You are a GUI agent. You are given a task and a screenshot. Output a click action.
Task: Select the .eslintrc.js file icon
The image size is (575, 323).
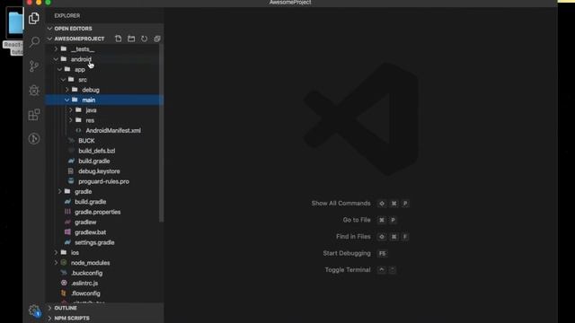coord(64,283)
